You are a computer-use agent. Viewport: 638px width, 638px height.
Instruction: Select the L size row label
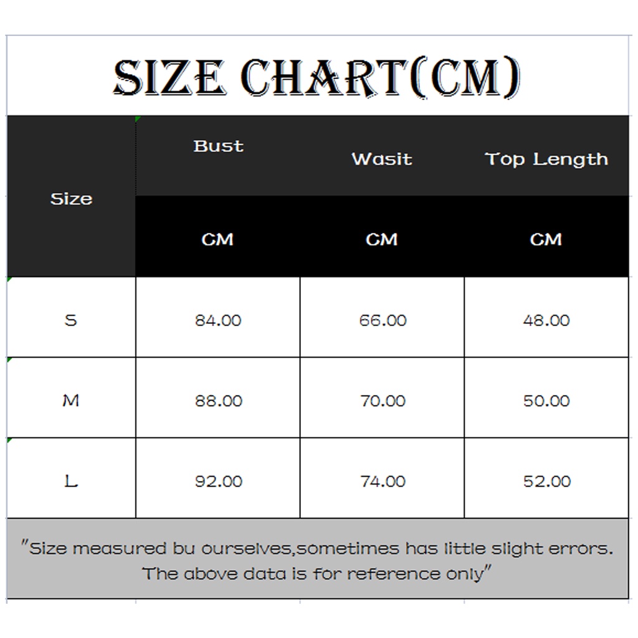point(71,481)
